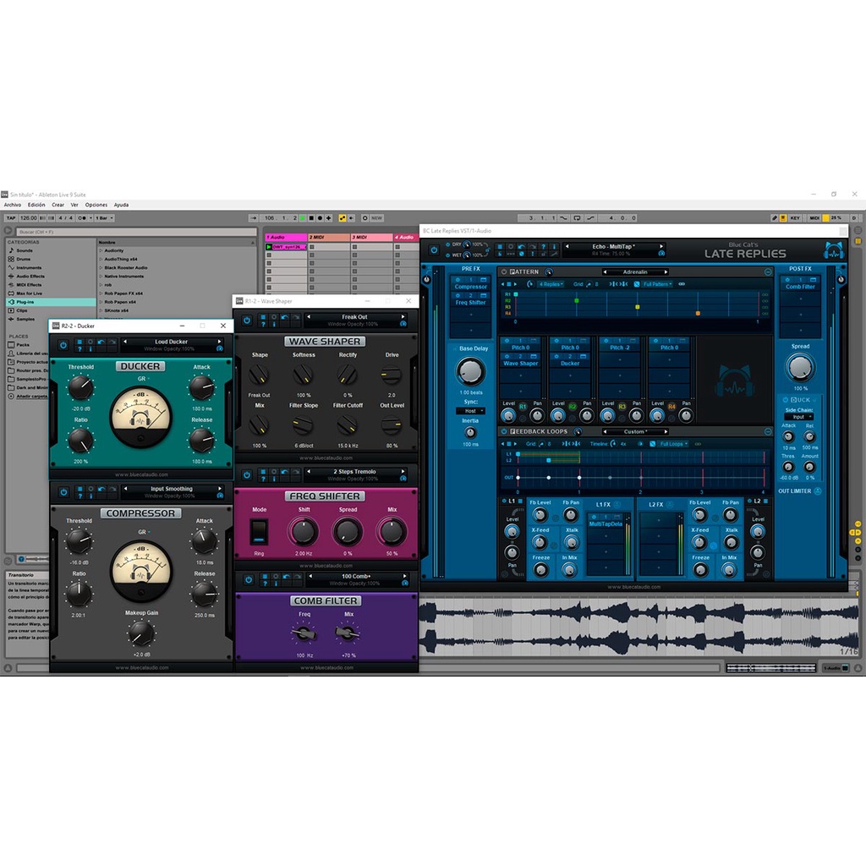Open the 1 Bar quantization dropdown
The image size is (866, 866).
(x=104, y=218)
